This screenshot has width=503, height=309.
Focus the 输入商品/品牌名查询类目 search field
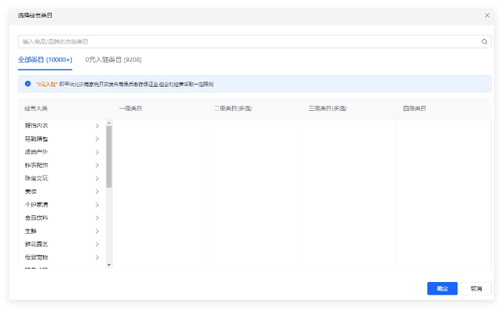click(x=255, y=42)
